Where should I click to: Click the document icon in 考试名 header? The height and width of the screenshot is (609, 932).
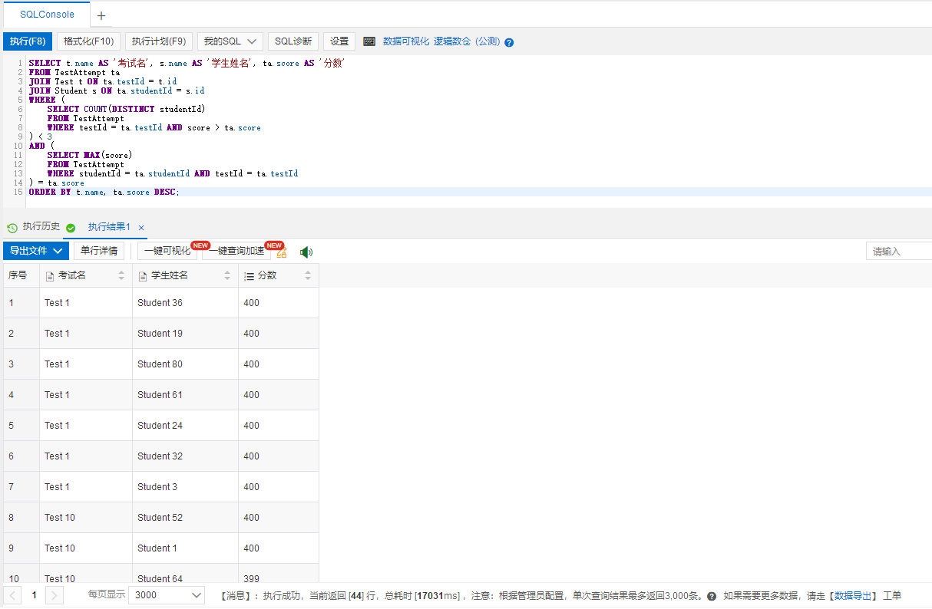(x=50, y=276)
